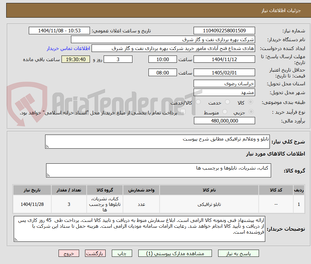This screenshot has width=311, height=264.
Task: Click the buyer notes text area
Action: [139, 229]
